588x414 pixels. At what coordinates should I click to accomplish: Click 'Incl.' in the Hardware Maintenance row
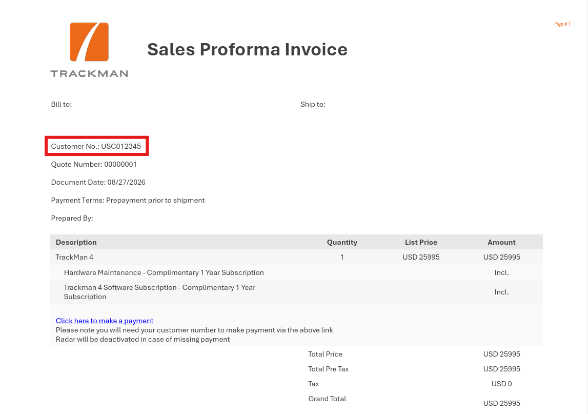click(x=502, y=272)
